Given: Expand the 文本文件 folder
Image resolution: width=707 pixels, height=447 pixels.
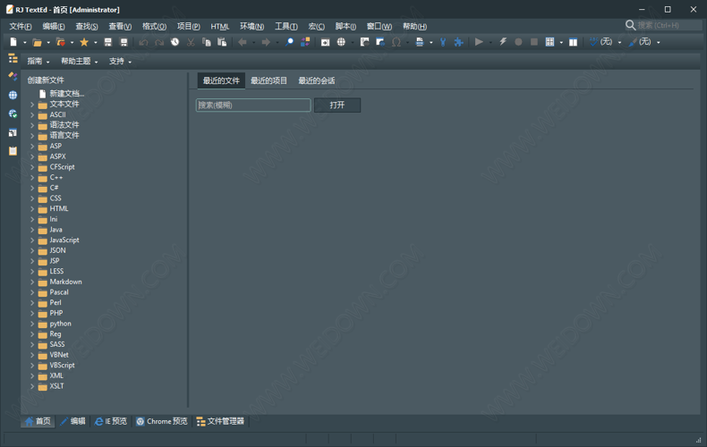Looking at the screenshot, I should click(x=32, y=104).
